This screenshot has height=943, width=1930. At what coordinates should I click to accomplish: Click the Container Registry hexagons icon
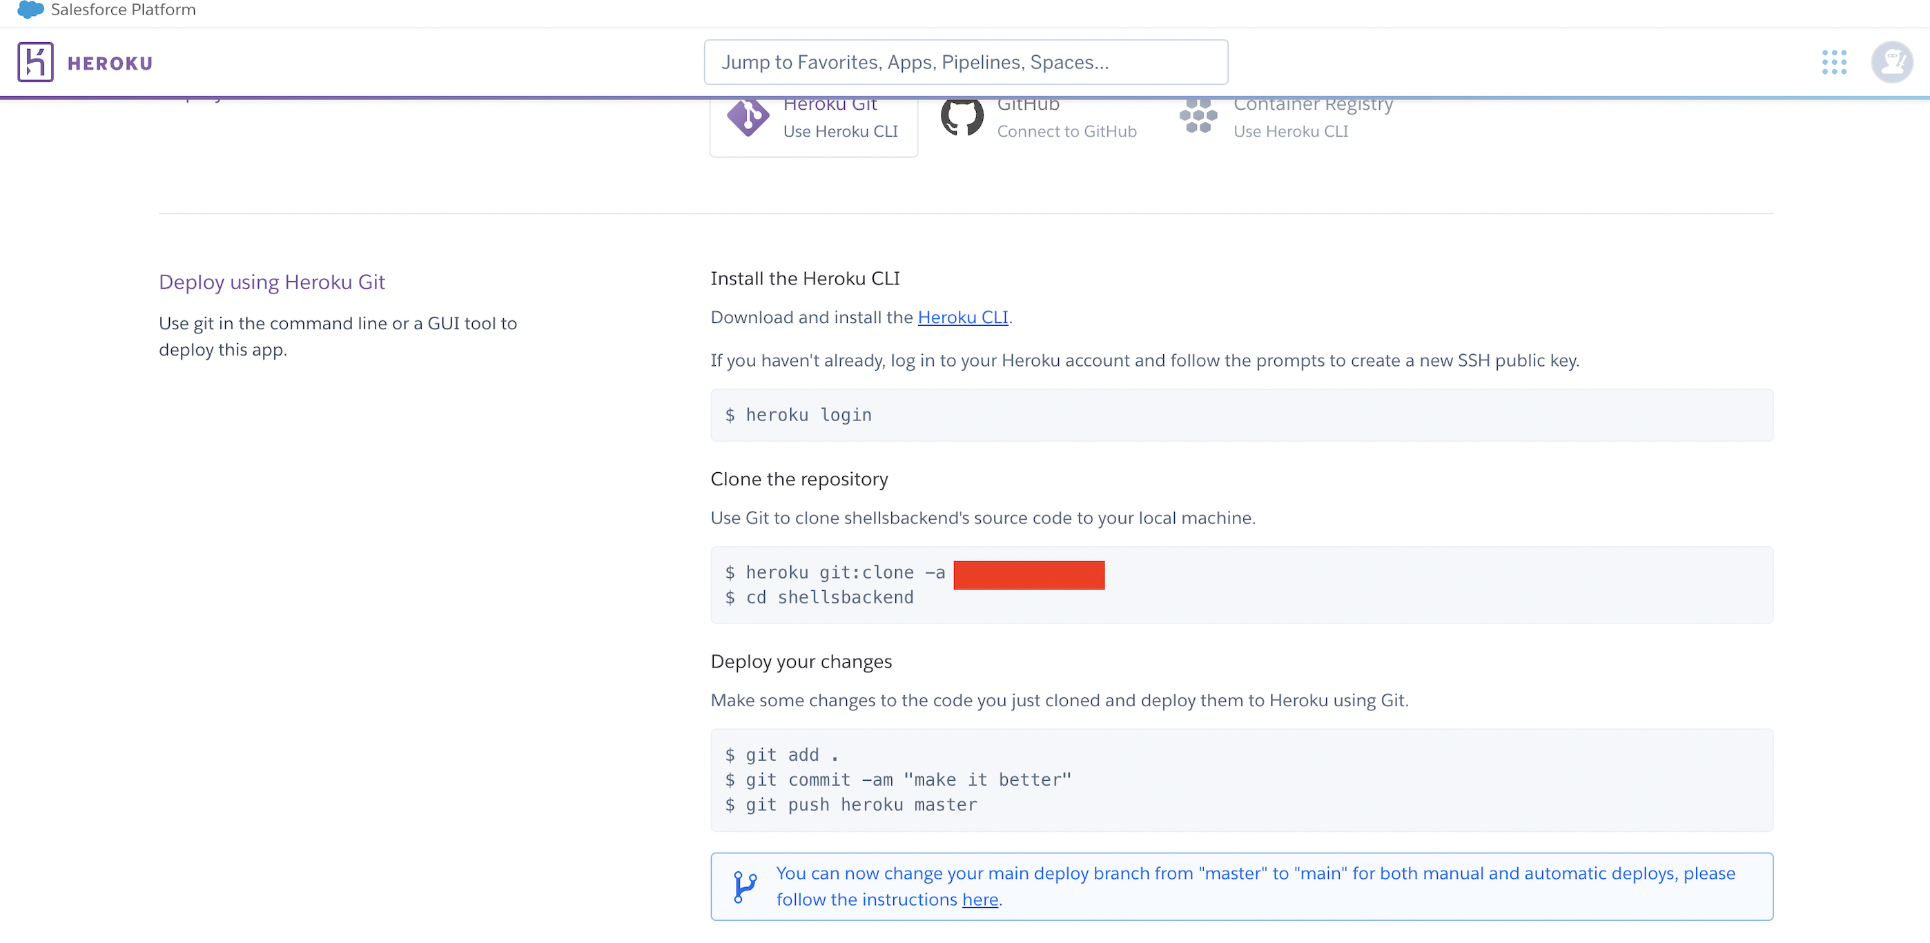1198,117
